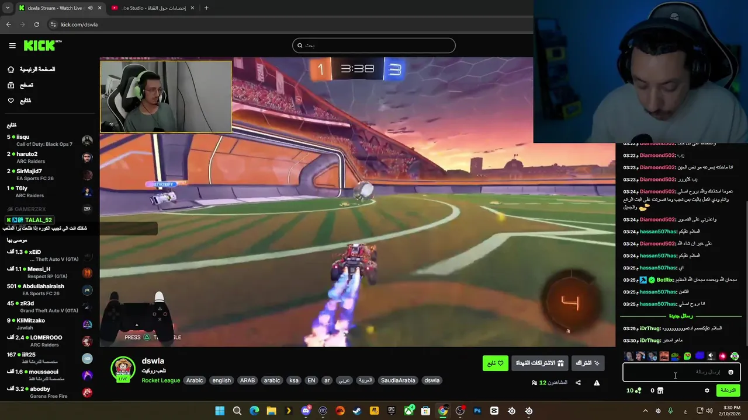The height and width of the screenshot is (420, 748).
Task: Click the microphone tray icon
Action: 670,411
